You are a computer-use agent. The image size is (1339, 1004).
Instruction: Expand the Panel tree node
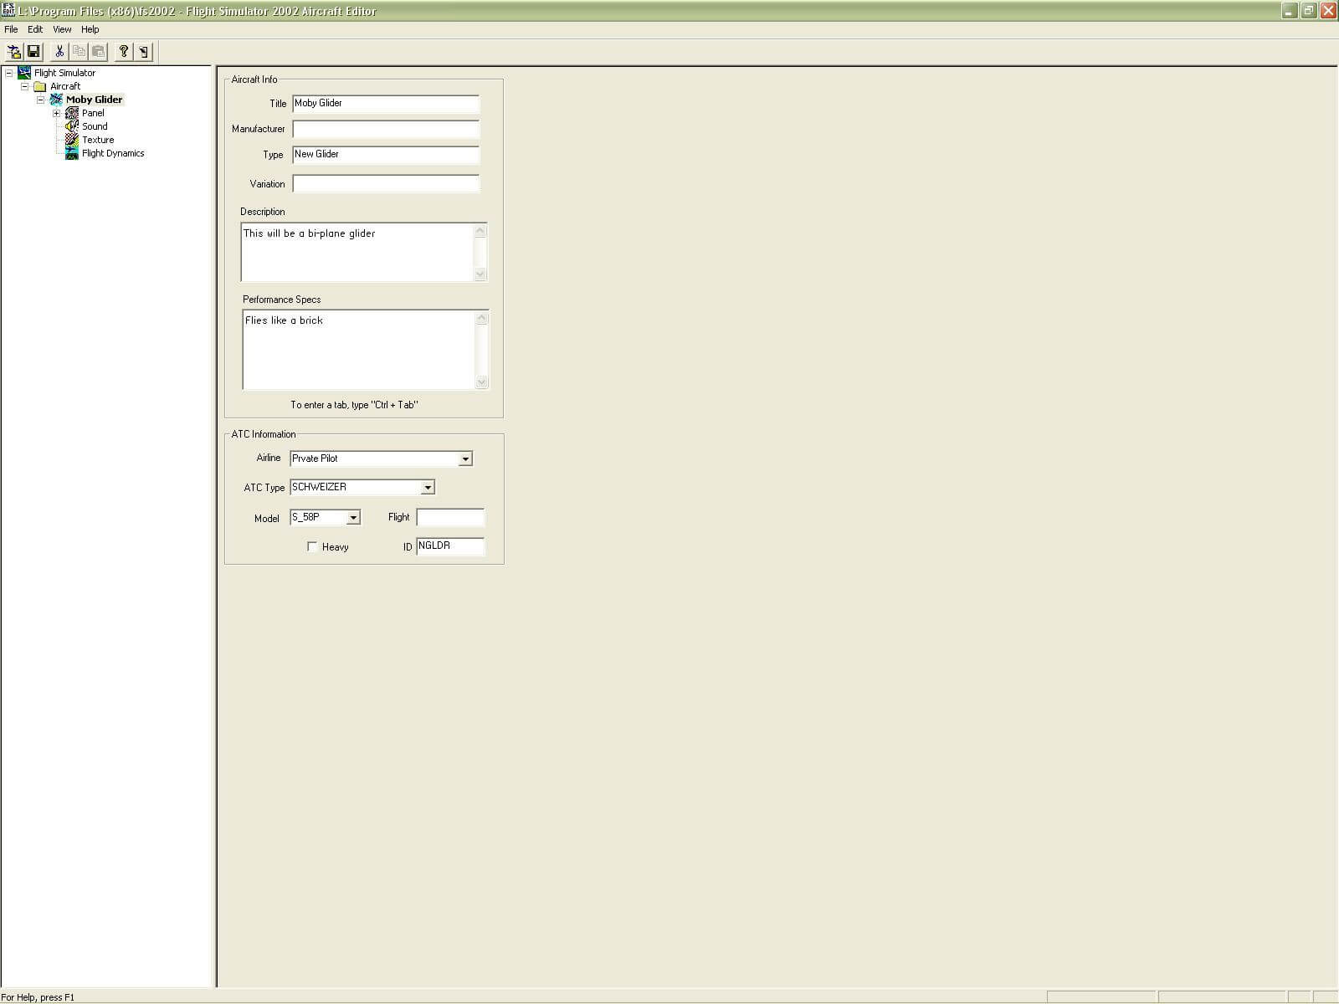click(x=56, y=113)
